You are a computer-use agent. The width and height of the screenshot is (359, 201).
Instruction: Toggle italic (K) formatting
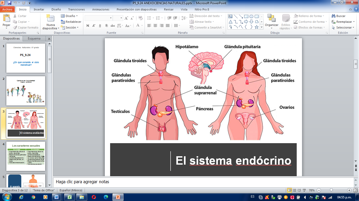(x=94, y=26)
